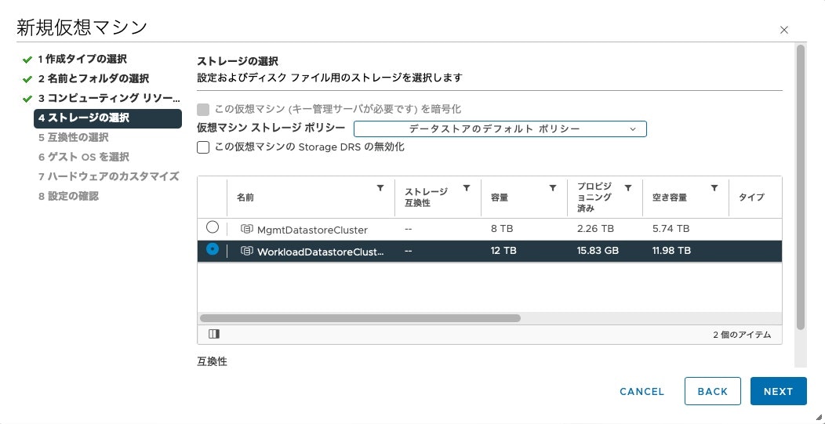Click the タイプ column header

point(751,198)
